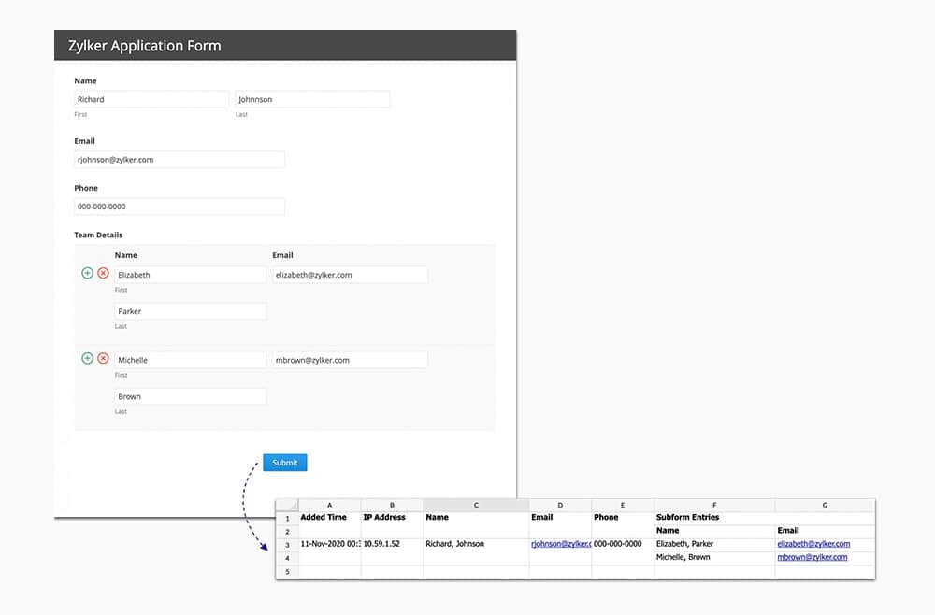Select the subform "Name" cell in column F
Viewport: 935px width, 615px height.
(714, 531)
